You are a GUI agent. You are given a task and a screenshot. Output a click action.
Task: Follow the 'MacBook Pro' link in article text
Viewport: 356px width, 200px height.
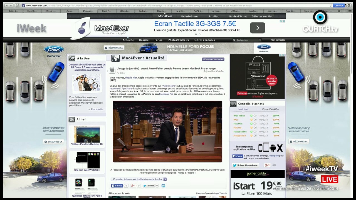166,94
